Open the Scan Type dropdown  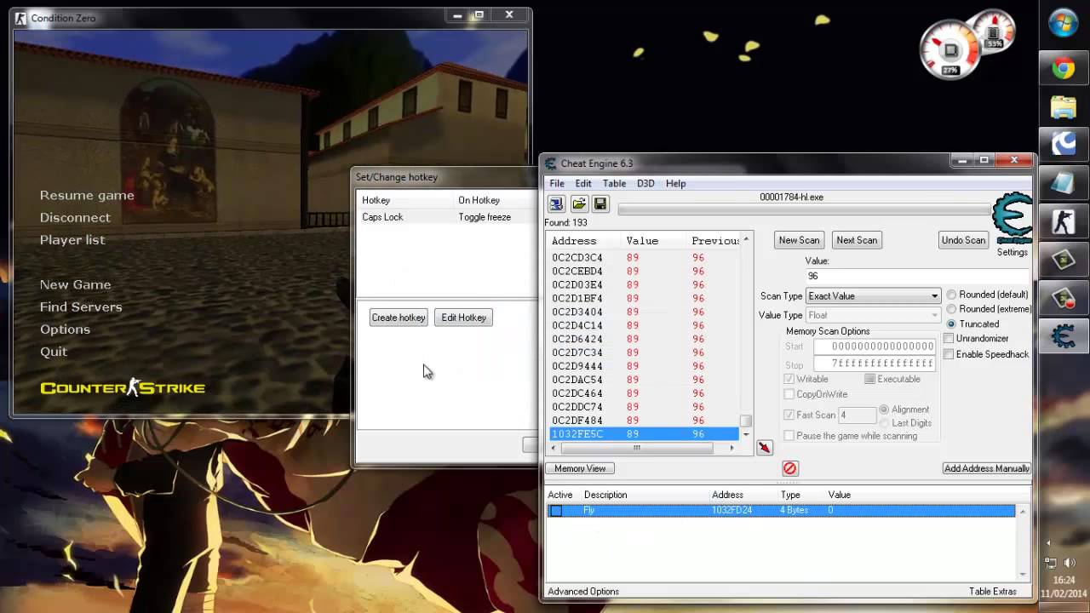873,296
